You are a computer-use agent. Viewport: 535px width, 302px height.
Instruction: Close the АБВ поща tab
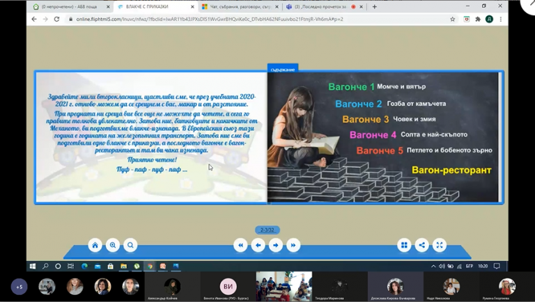click(108, 6)
